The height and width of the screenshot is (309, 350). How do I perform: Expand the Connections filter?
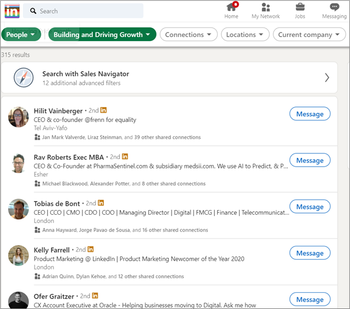tap(189, 35)
